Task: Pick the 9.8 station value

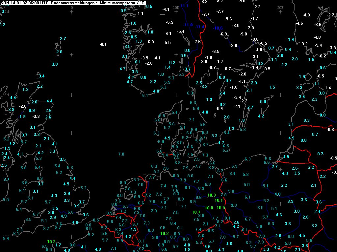Action: (155, 238)
